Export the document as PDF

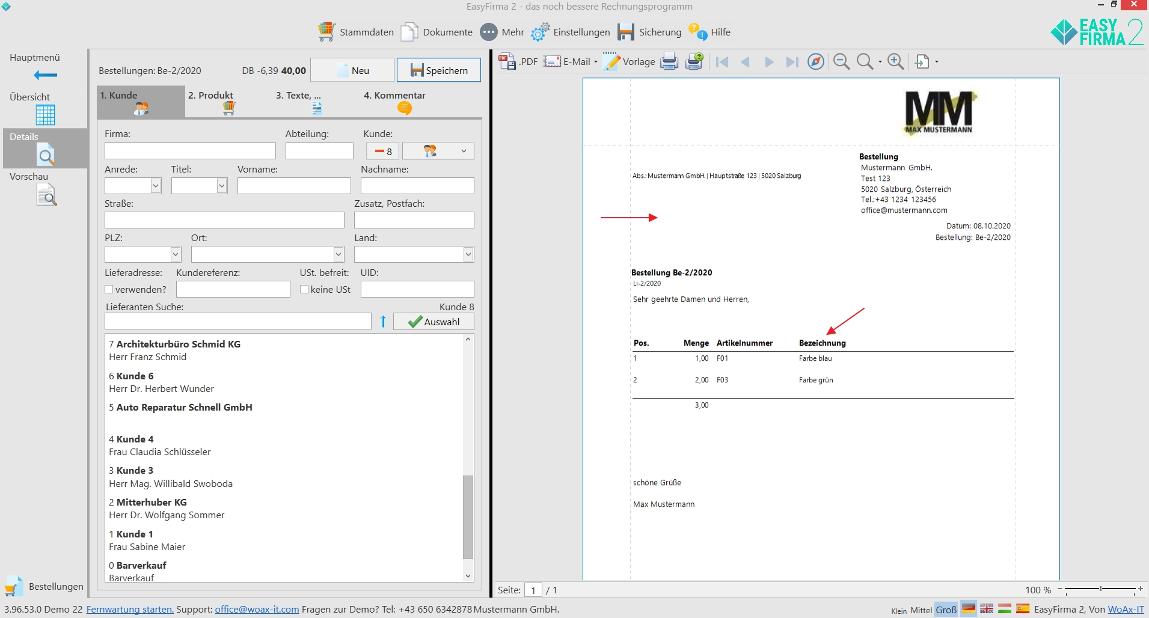point(518,61)
